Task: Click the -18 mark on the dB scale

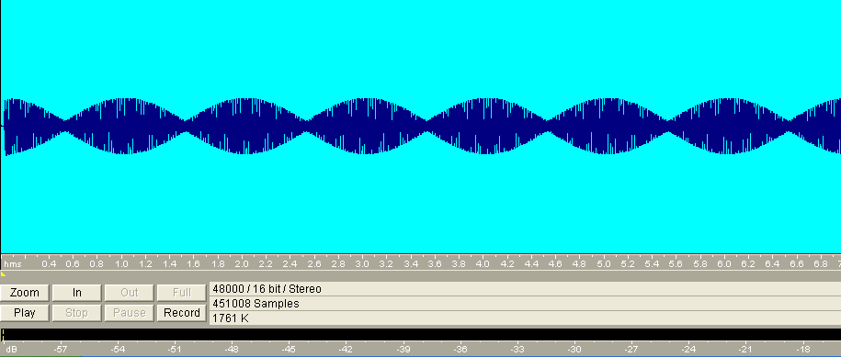Action: tap(803, 350)
